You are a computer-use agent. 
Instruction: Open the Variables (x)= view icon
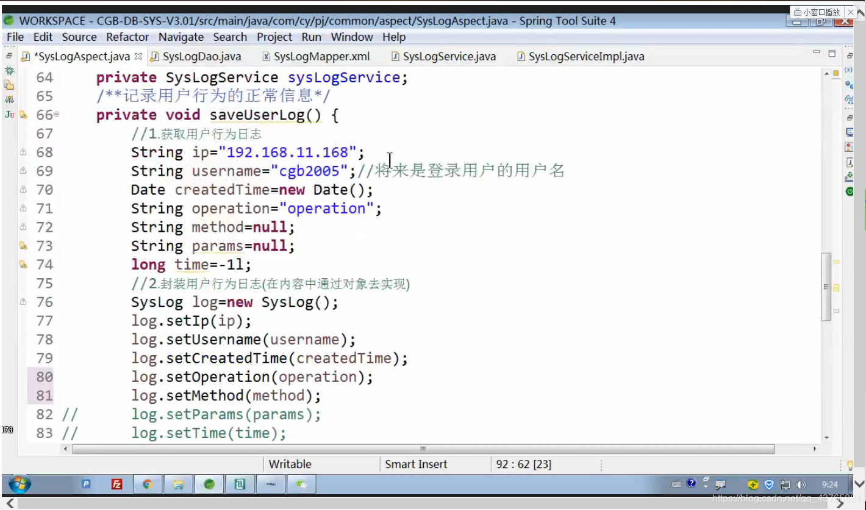pos(849,70)
